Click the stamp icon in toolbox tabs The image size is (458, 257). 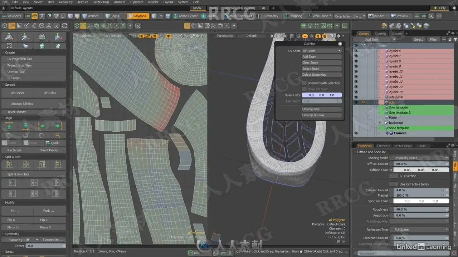click(x=49, y=26)
